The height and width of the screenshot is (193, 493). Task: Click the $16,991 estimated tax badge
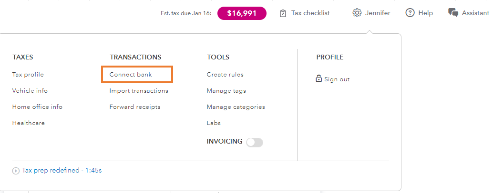[x=242, y=13]
